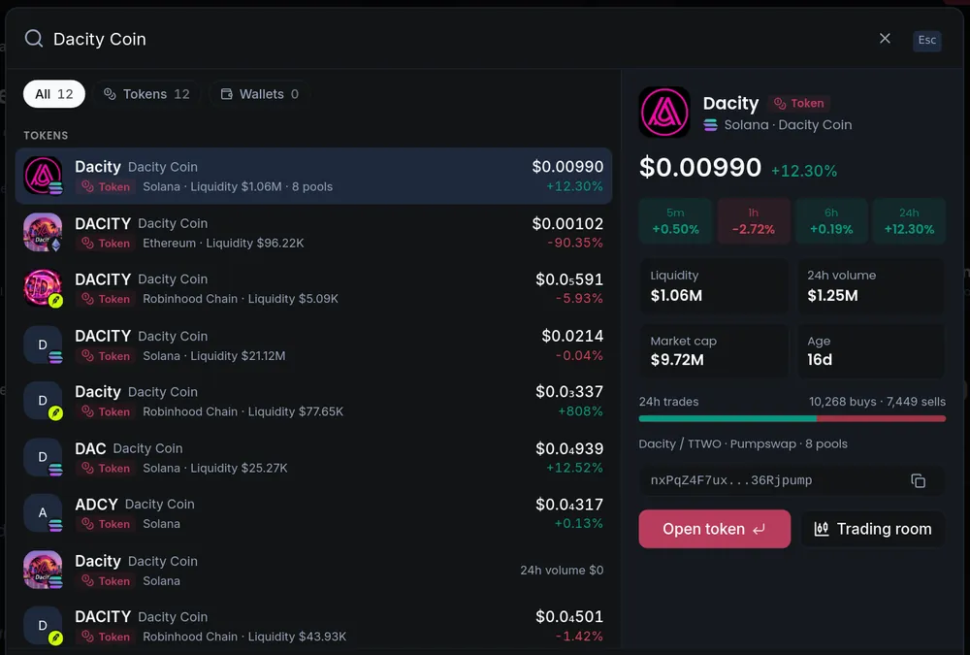The width and height of the screenshot is (970, 655).
Task: Click the Dacity / TTWO · Pumpswap pool text
Action: point(743,443)
